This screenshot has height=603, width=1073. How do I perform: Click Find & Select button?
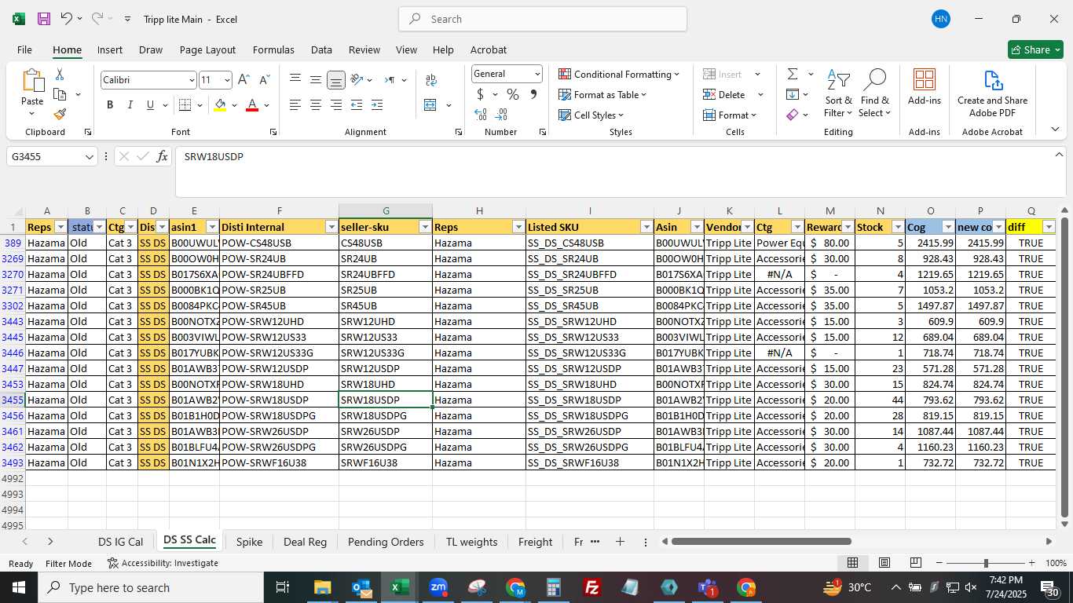pos(875,93)
